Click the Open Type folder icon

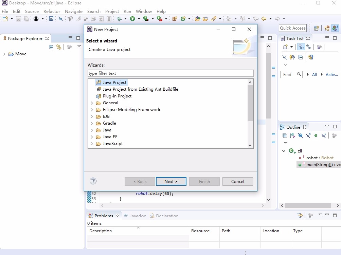click(197, 19)
